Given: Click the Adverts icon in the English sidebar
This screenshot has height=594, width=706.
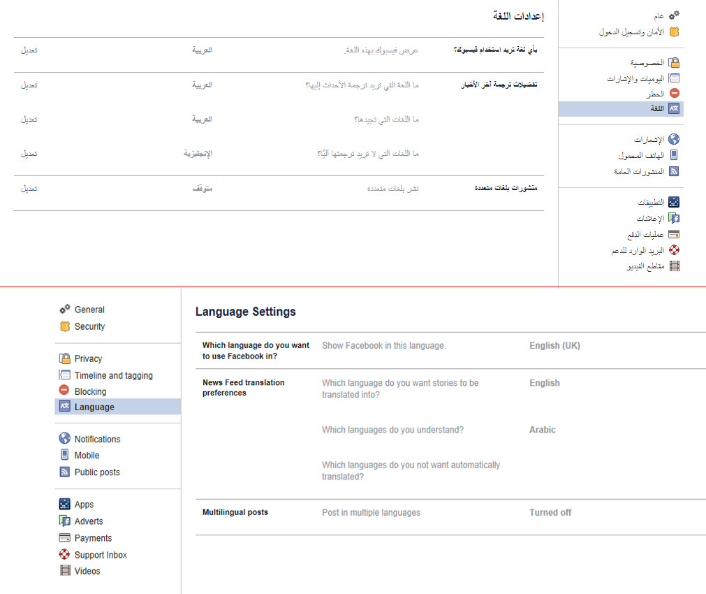Looking at the screenshot, I should (65, 521).
